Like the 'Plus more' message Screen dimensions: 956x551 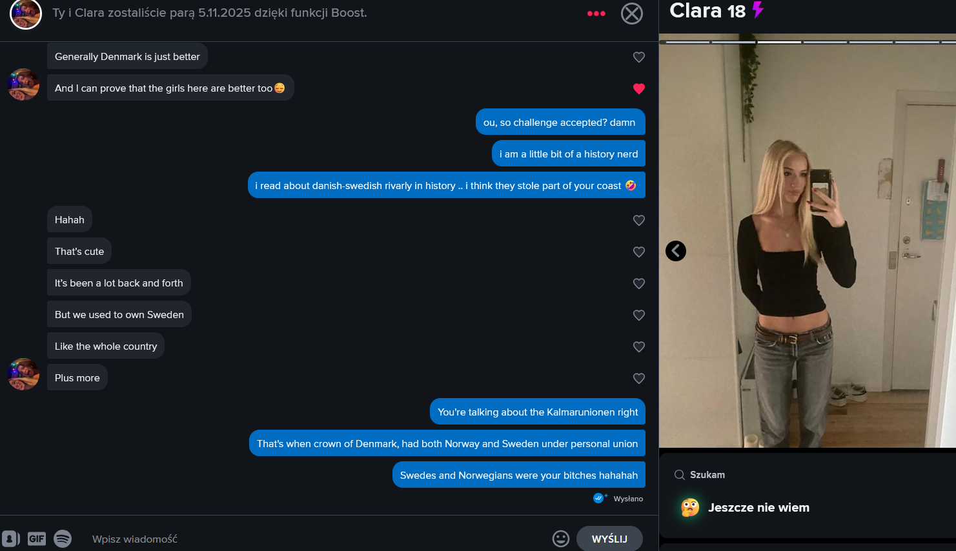click(639, 379)
